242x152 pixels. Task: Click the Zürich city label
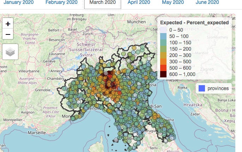coord(87,34)
